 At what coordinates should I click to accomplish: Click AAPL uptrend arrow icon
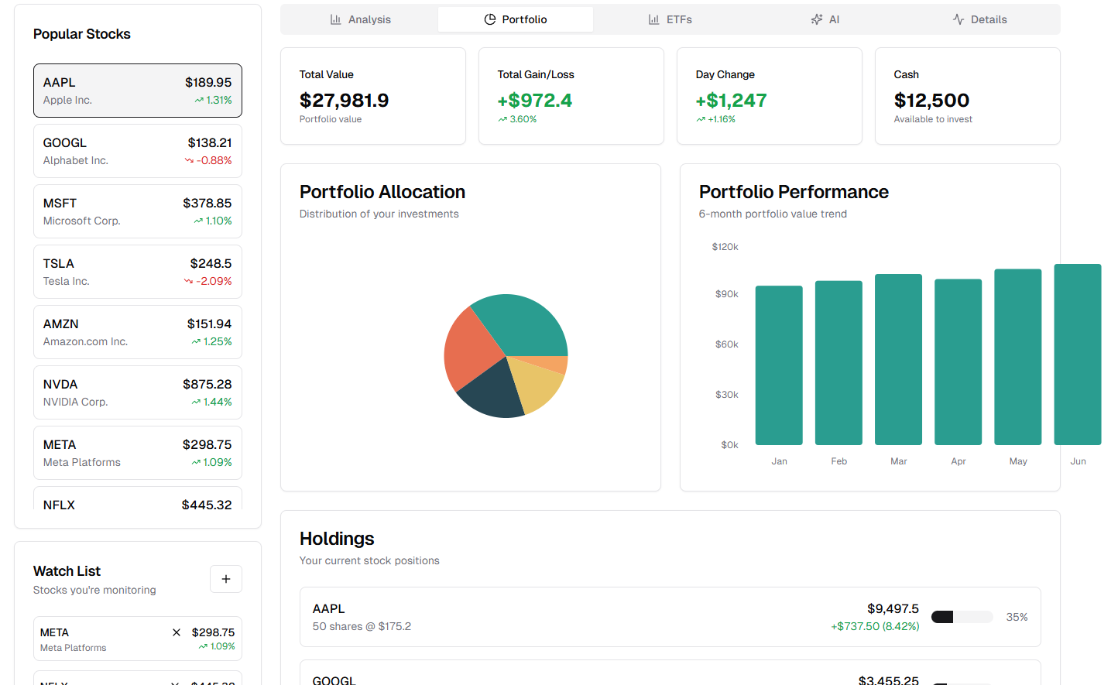click(199, 101)
